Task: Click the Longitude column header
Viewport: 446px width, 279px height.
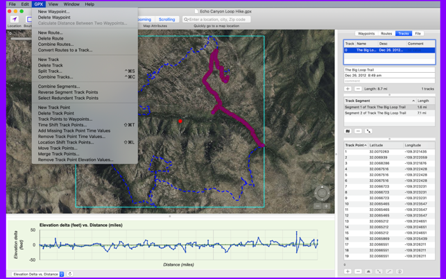Action: coord(419,145)
